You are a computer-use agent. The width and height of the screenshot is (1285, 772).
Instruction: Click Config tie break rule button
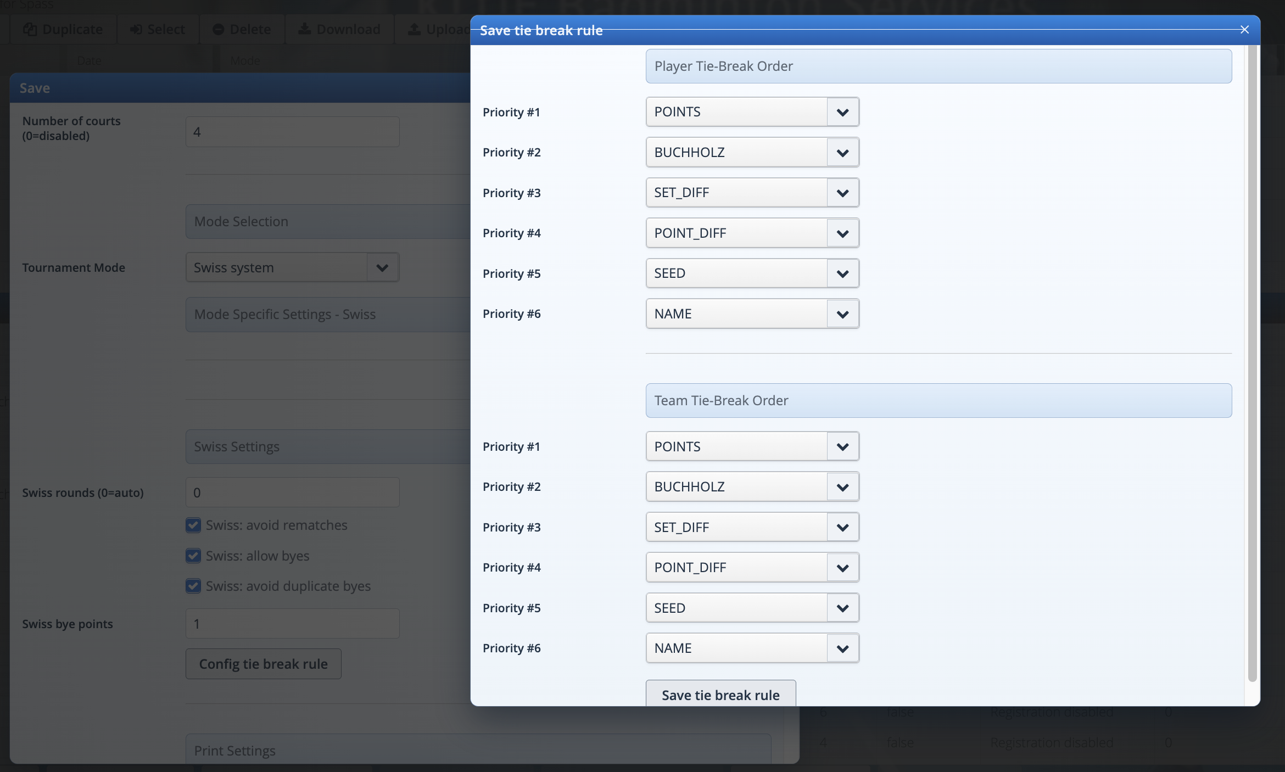263,664
